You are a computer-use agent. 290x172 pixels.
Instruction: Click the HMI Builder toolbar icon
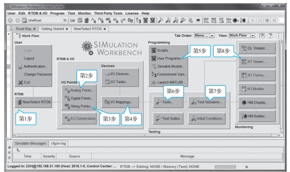click(x=243, y=20)
